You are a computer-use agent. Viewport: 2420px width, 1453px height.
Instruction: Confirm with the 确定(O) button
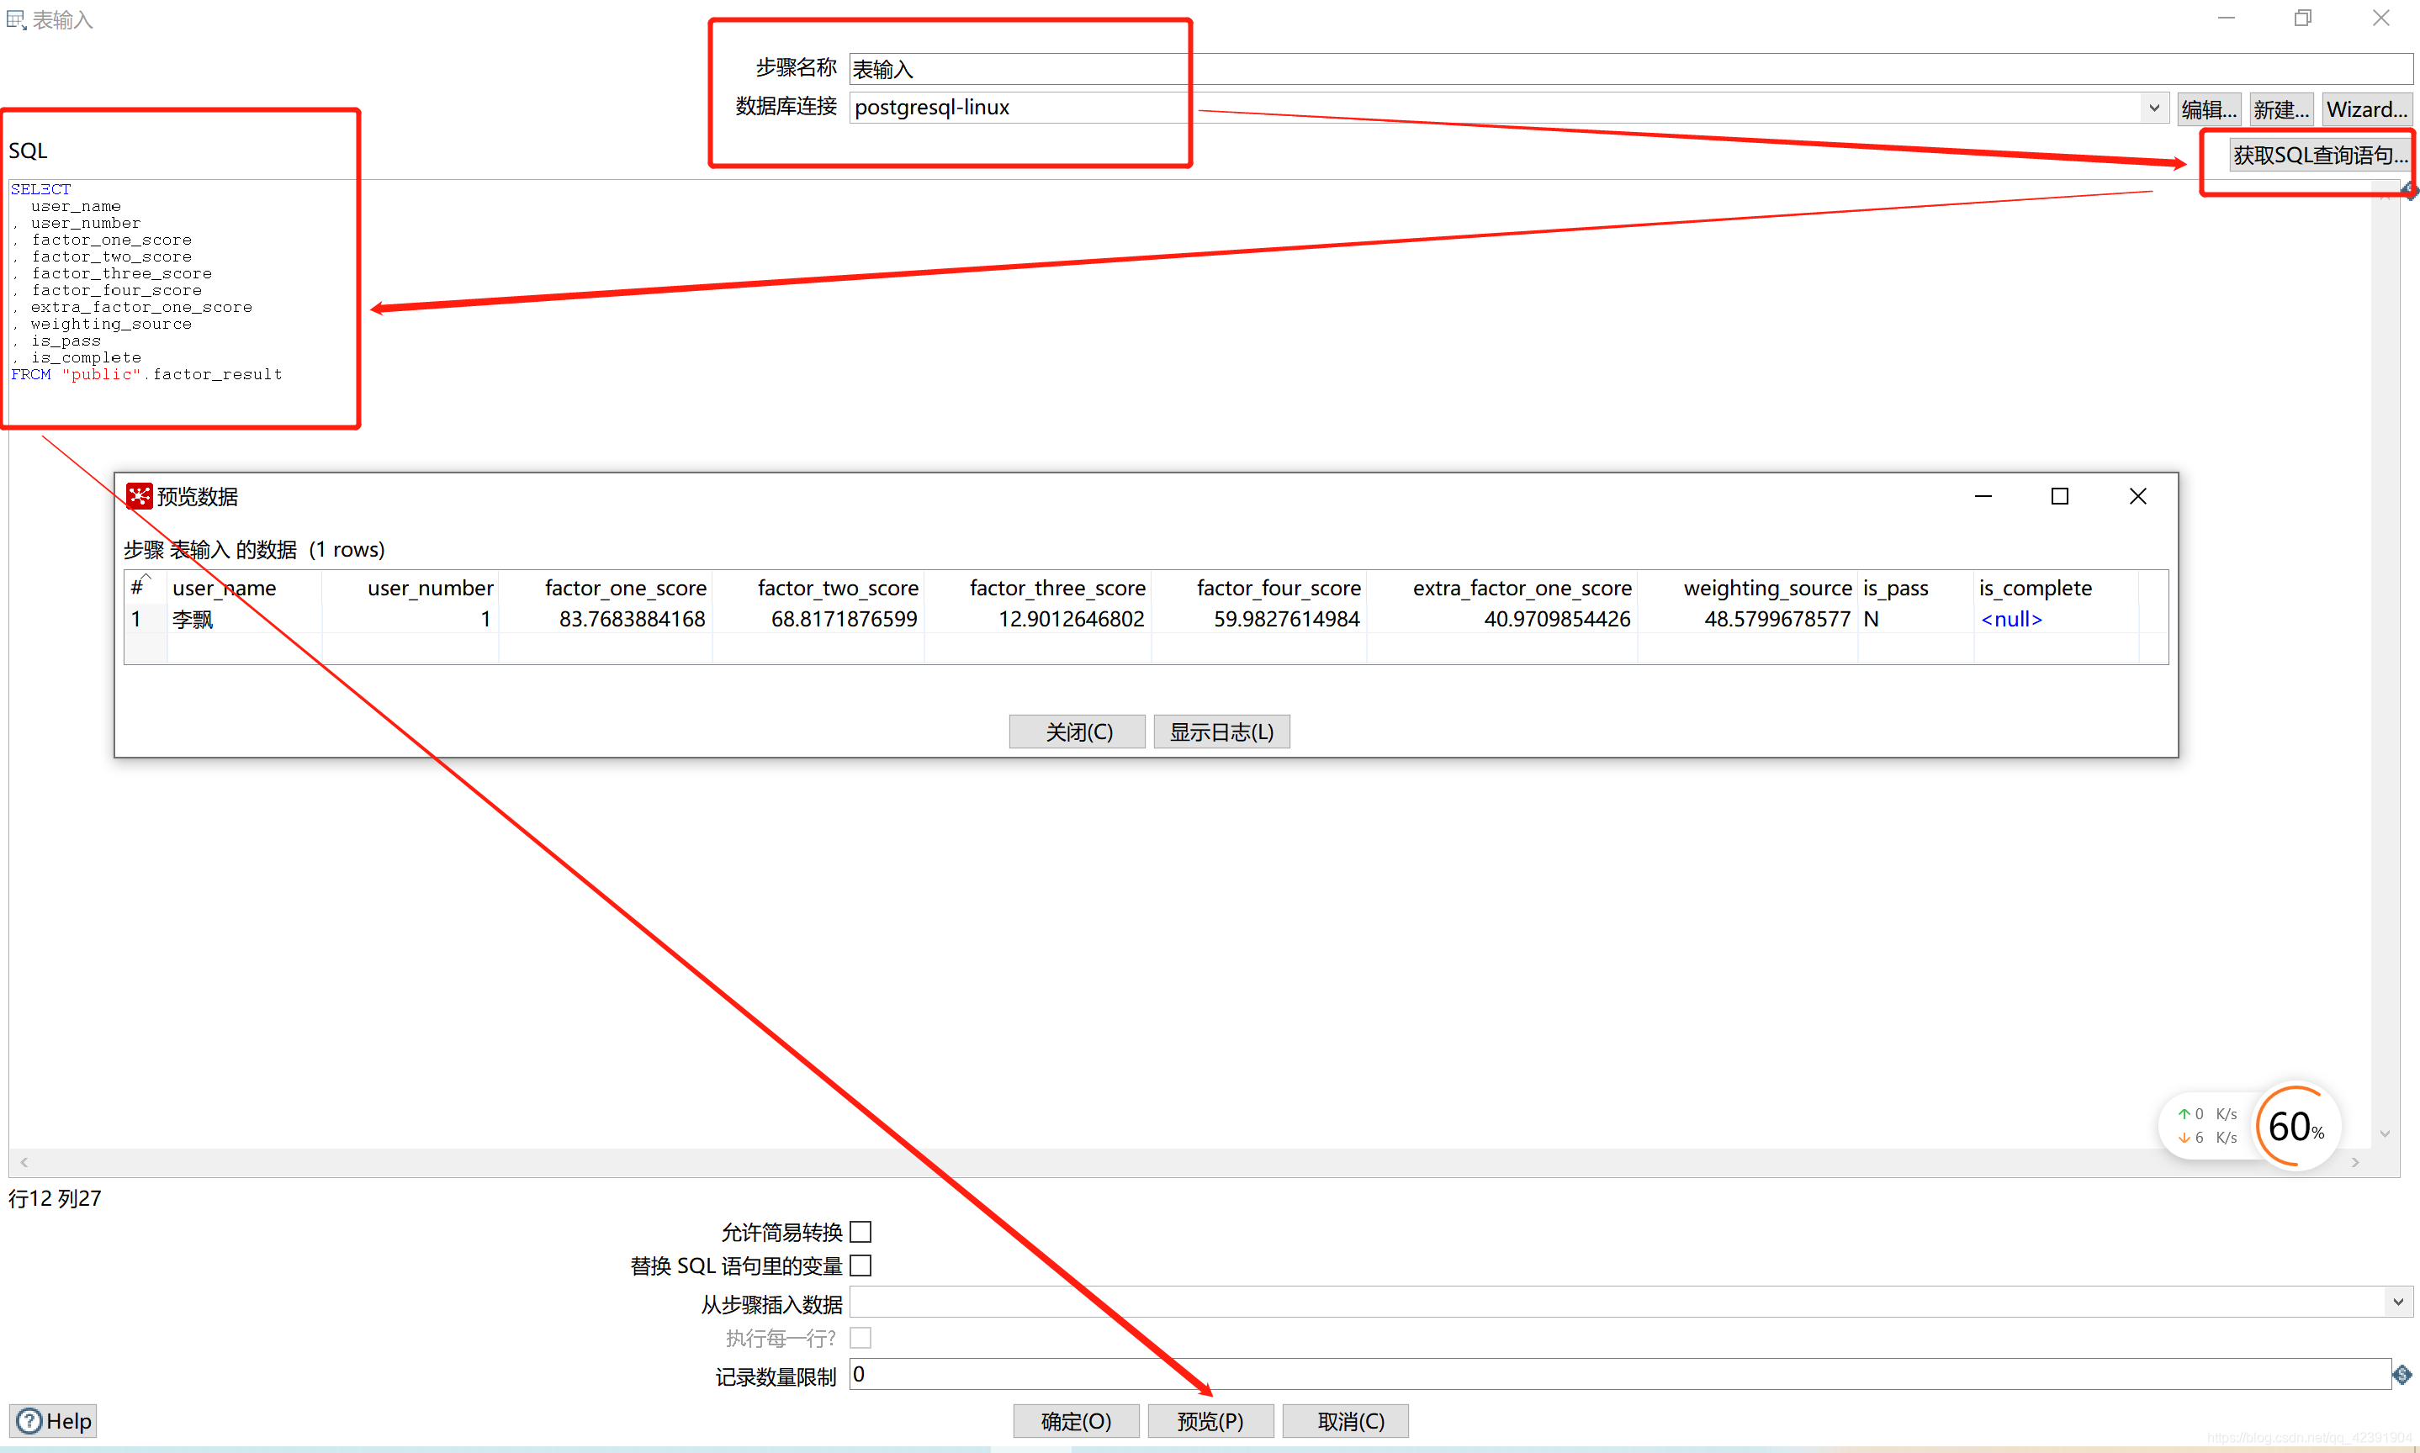(1075, 1421)
